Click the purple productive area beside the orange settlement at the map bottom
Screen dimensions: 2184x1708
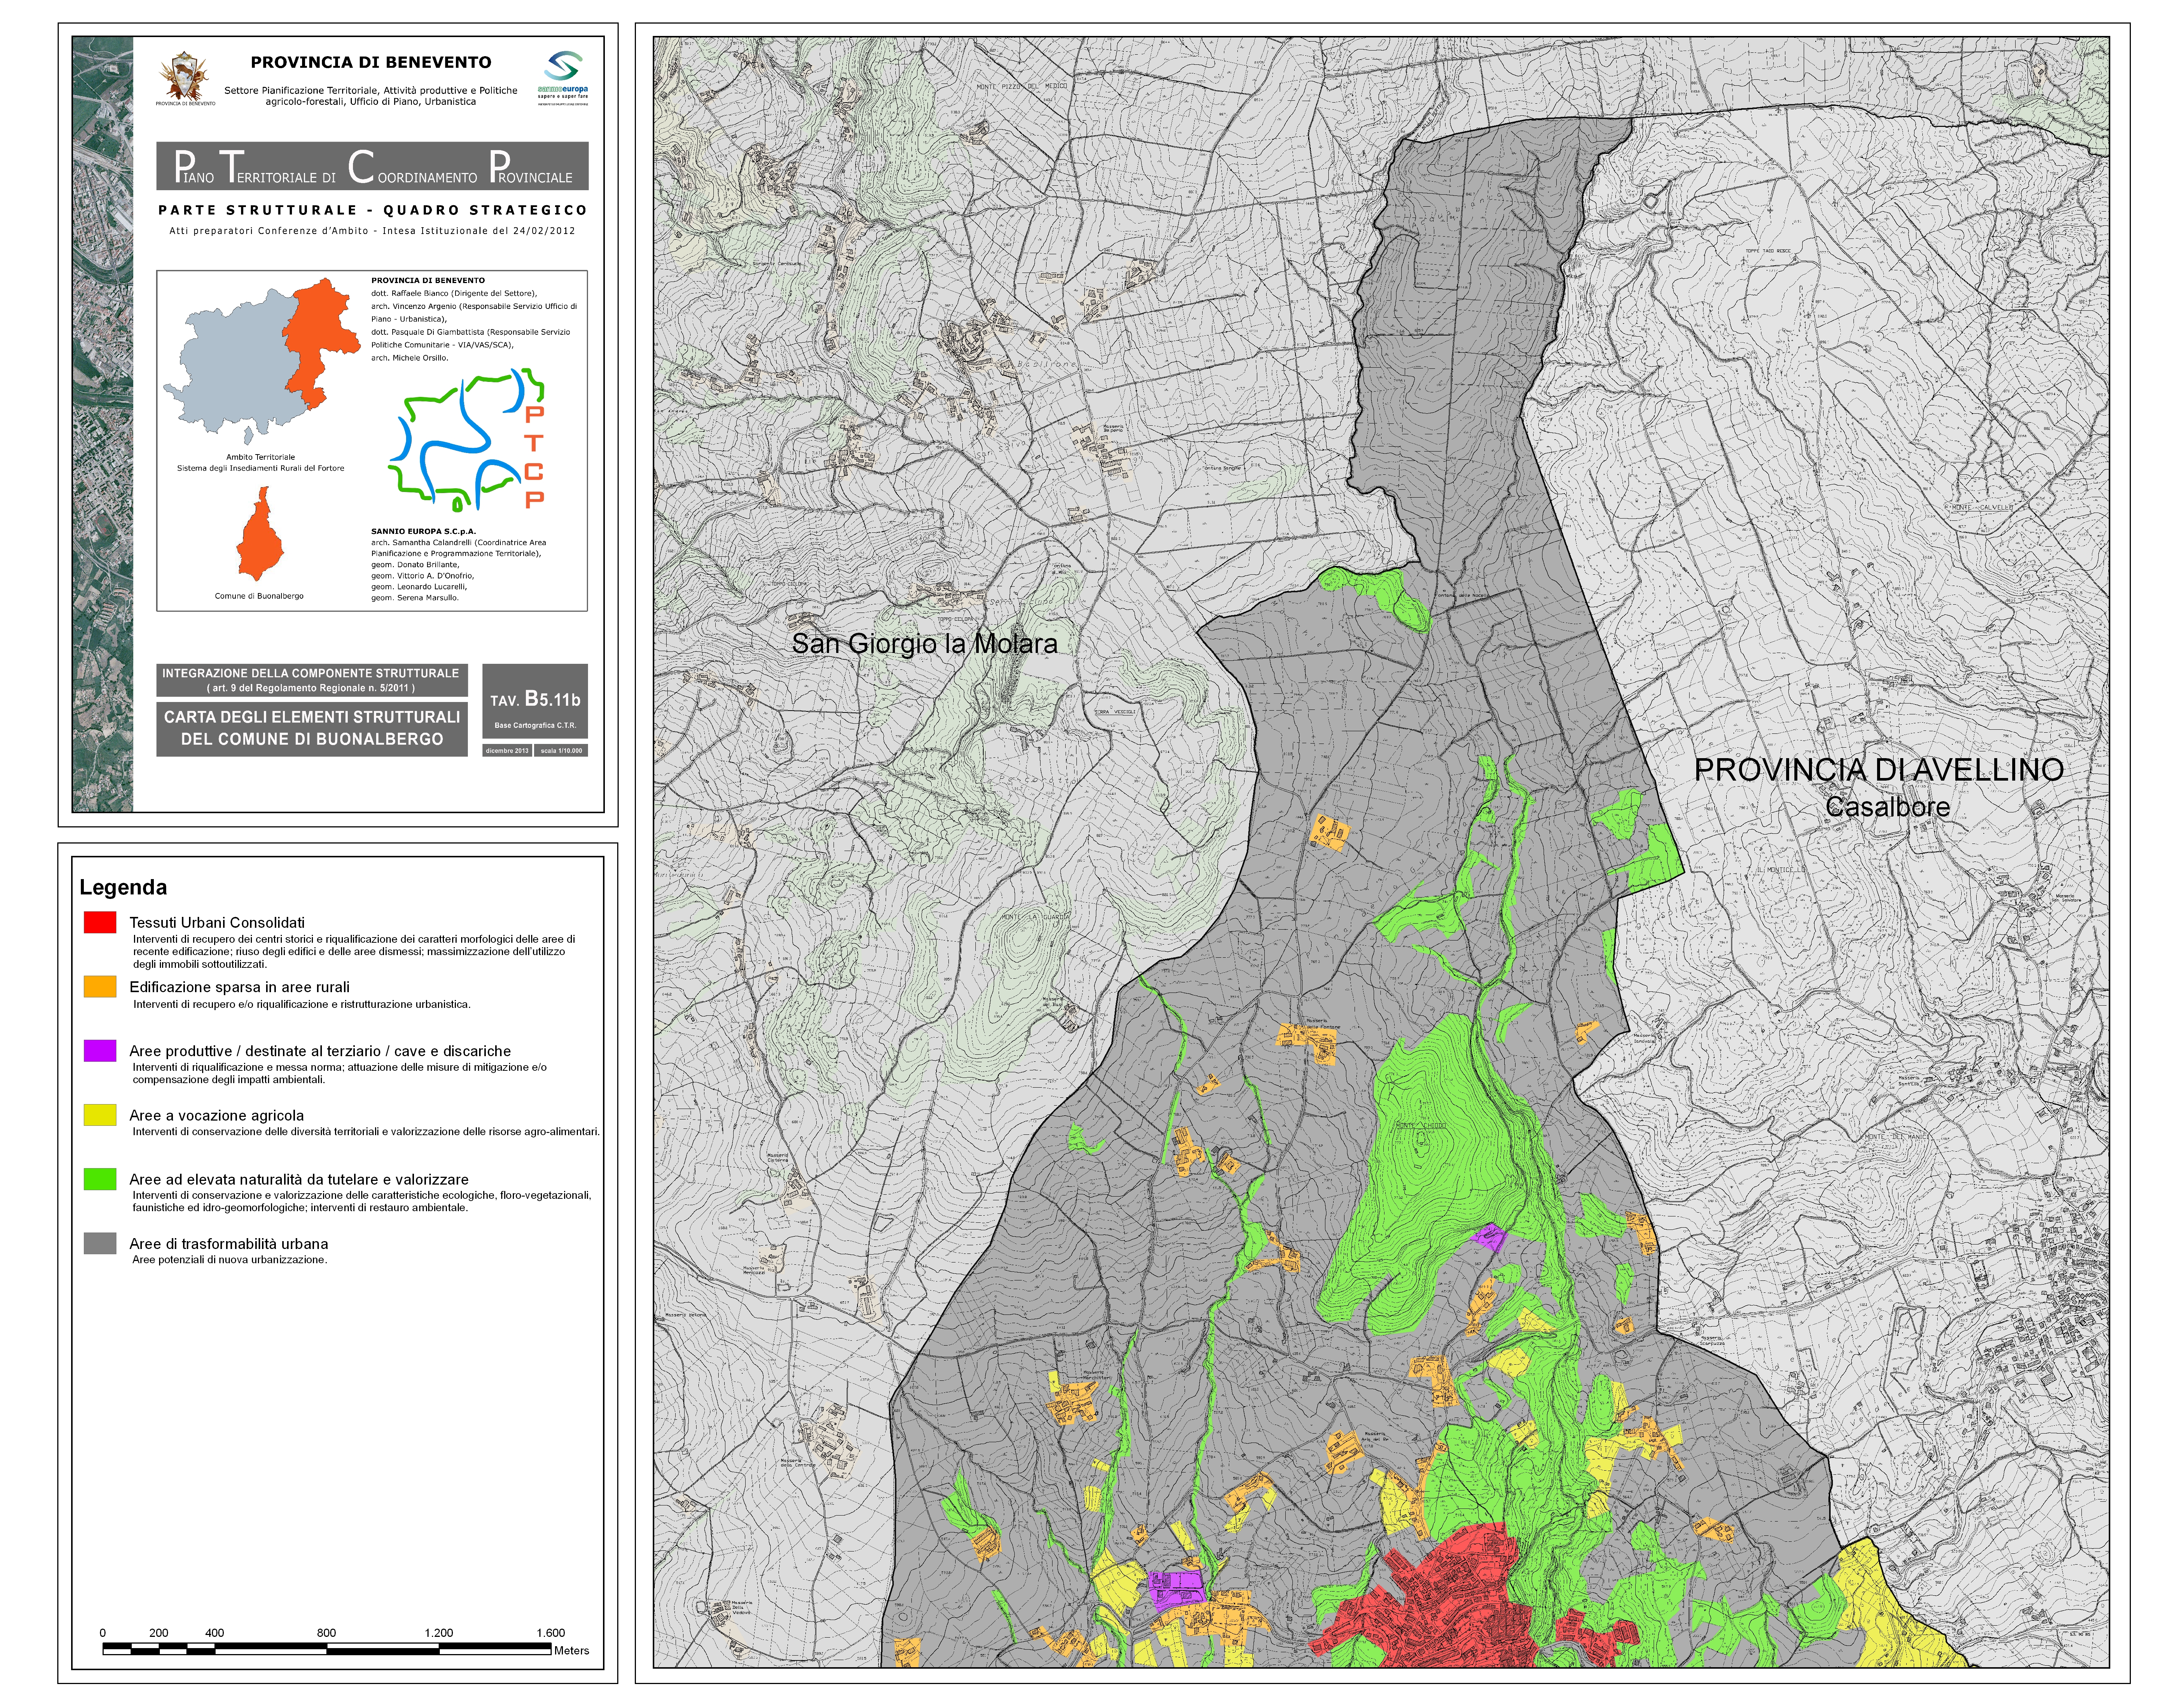pos(1177,1587)
